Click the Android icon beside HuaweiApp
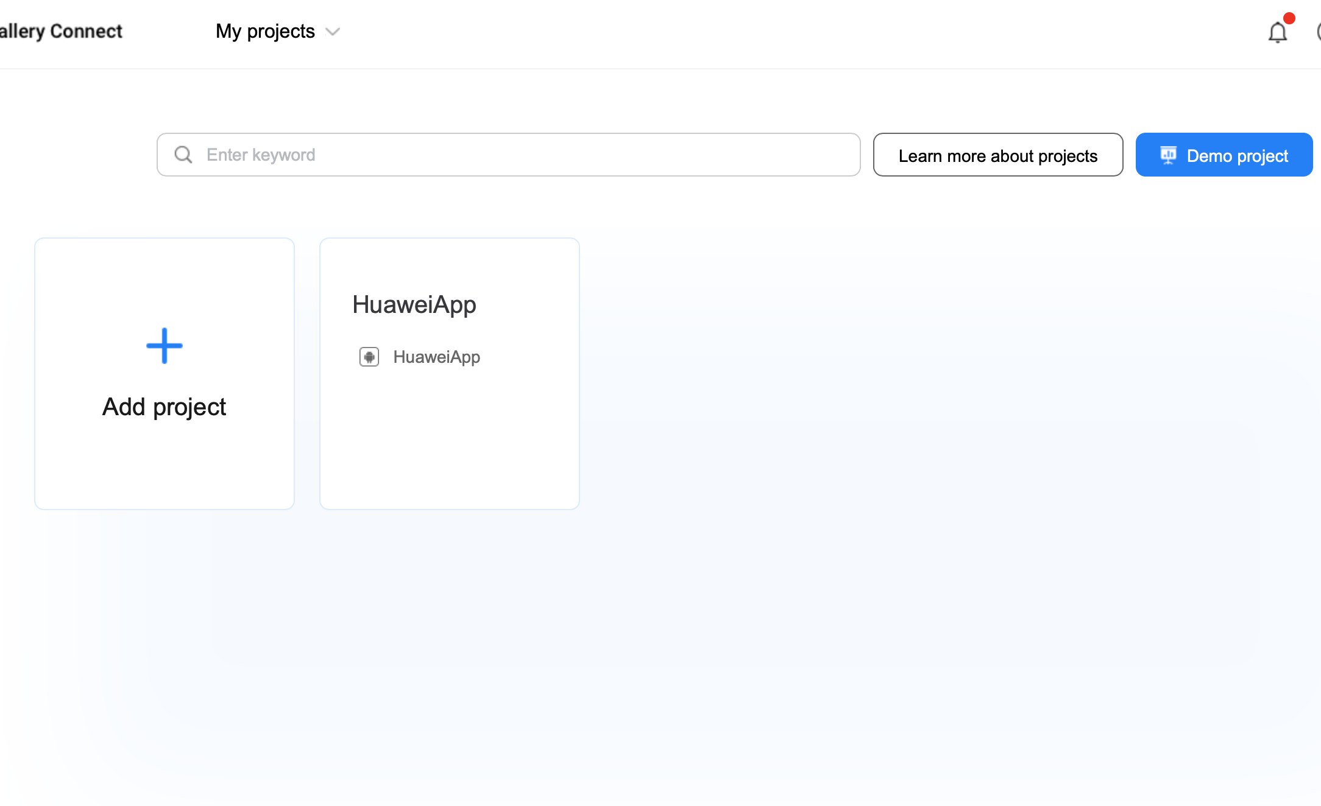 click(x=369, y=357)
